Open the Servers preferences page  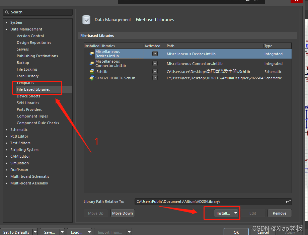[x=23, y=49]
